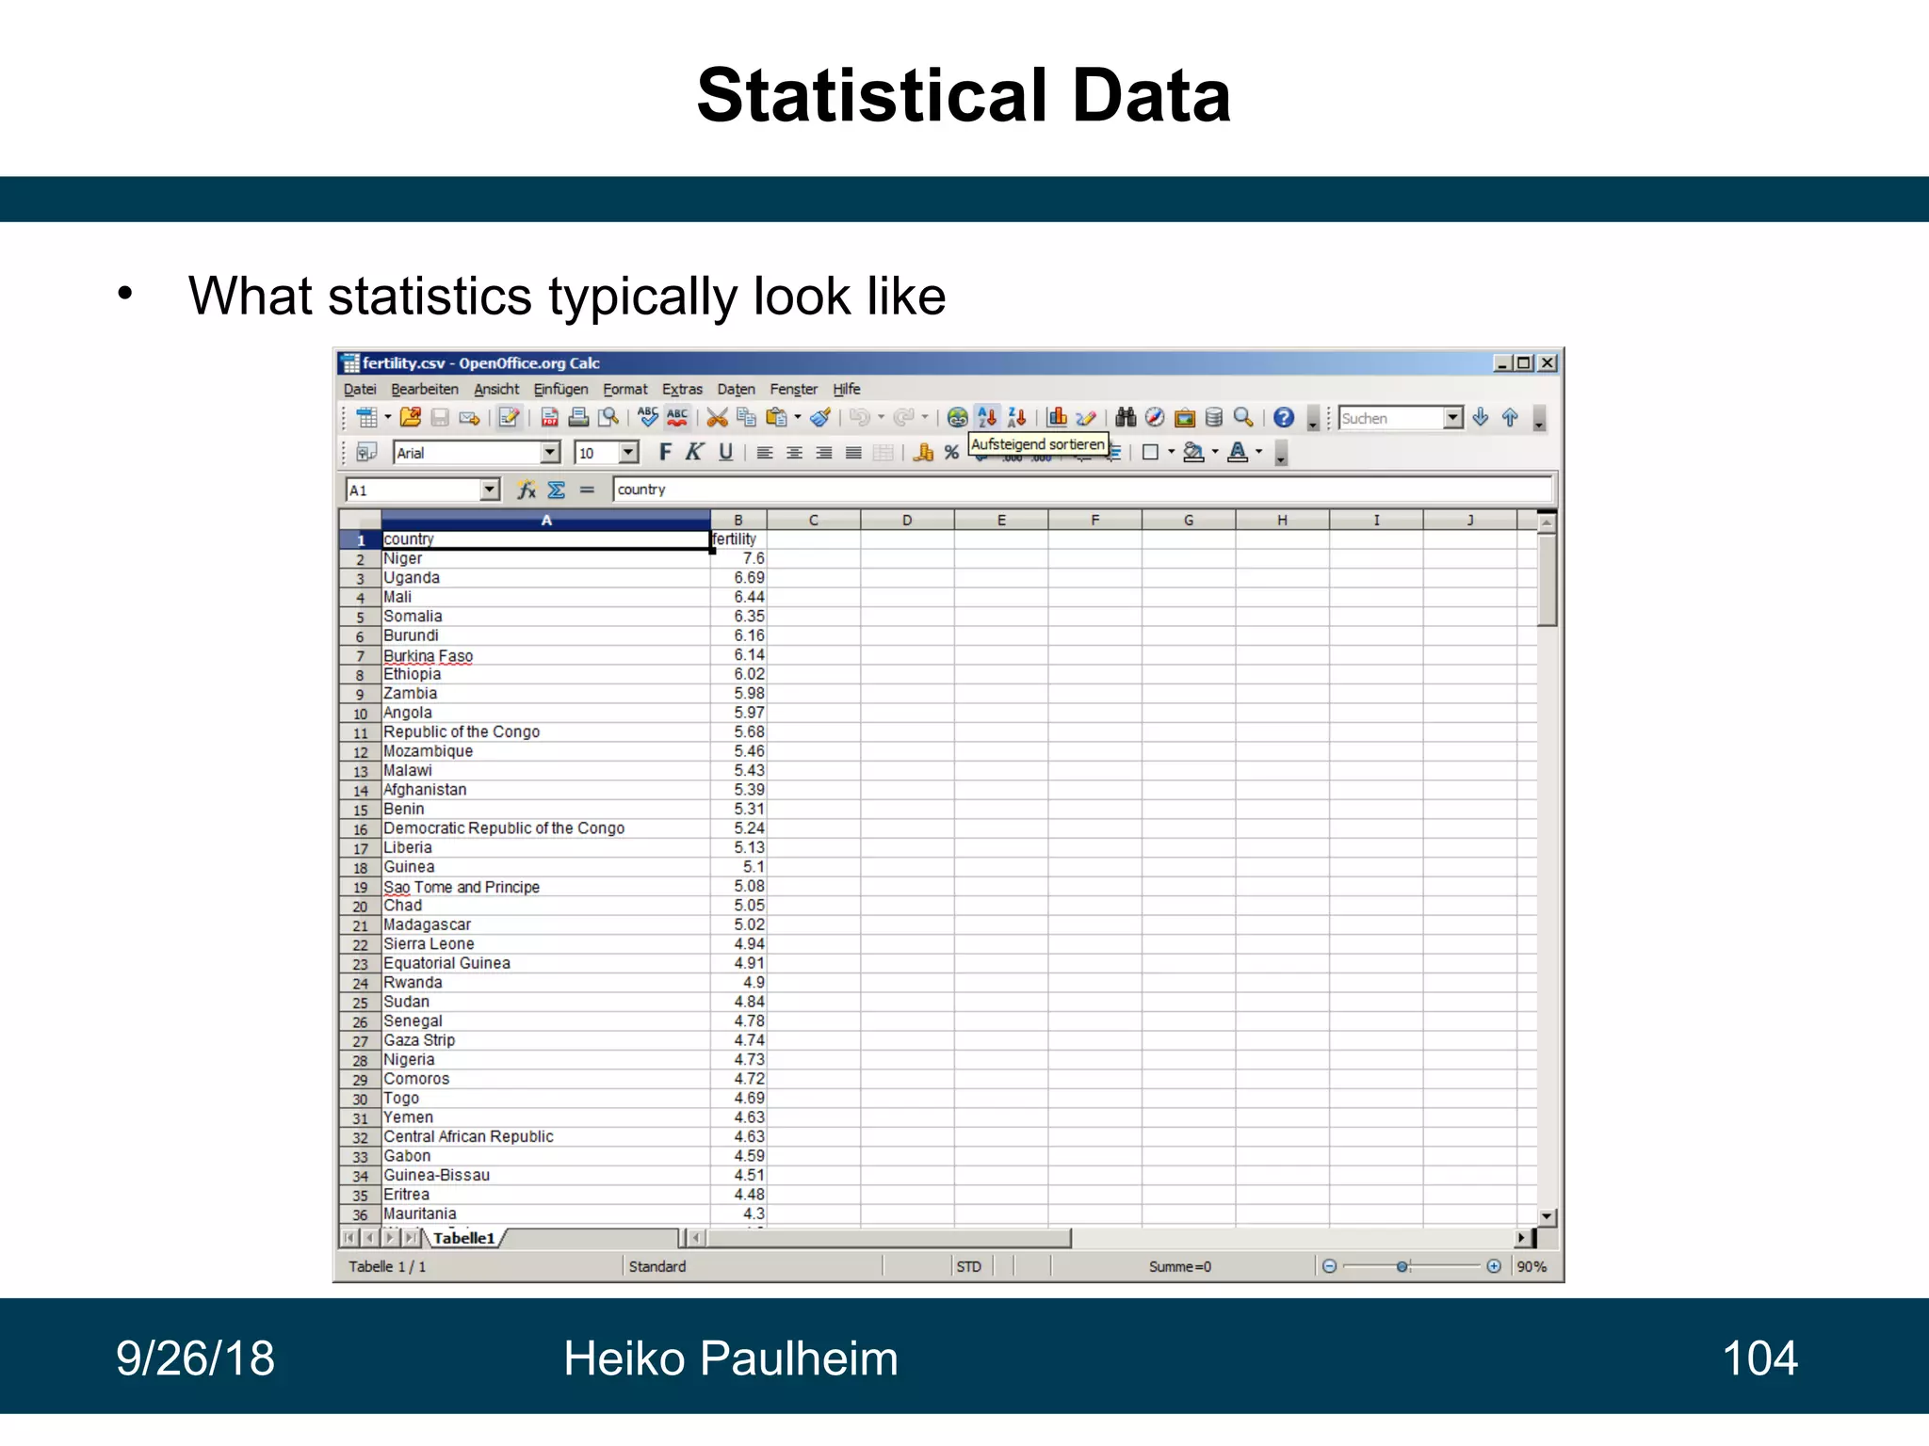Click the Zoom magnifier icon
The height and width of the screenshot is (1446, 1929).
pos(1243,418)
